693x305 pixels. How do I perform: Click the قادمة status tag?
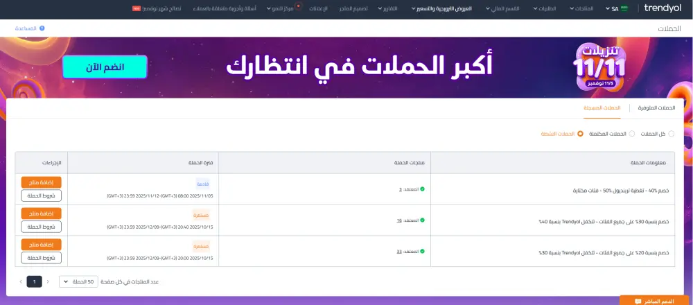(x=203, y=184)
